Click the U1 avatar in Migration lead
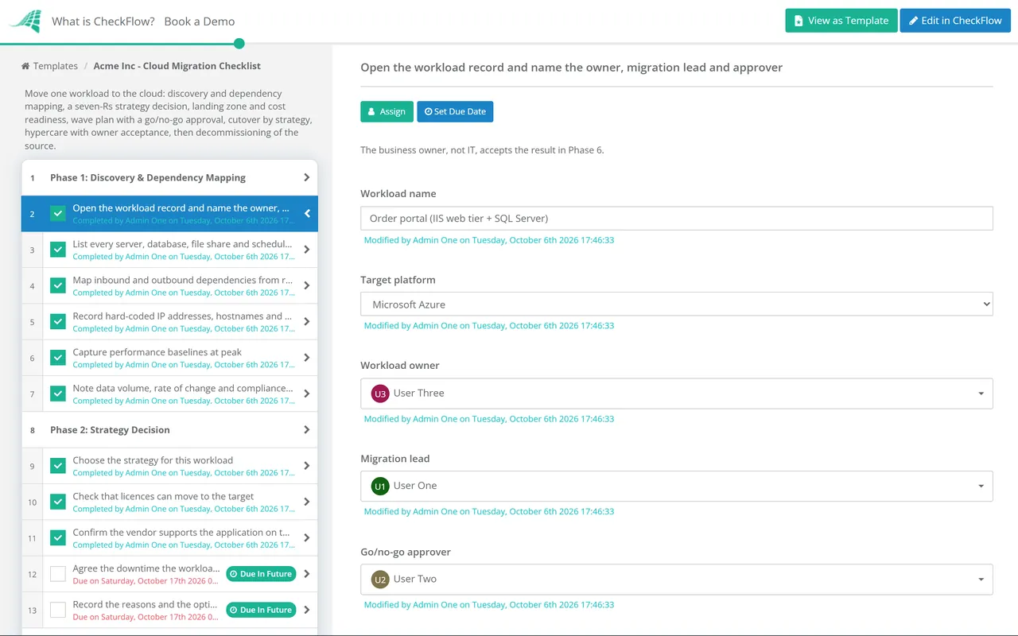 [x=380, y=486]
